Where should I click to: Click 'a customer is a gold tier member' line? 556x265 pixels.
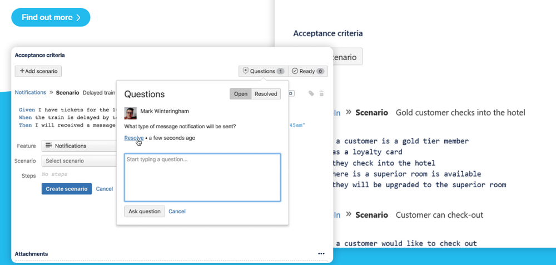point(402,141)
